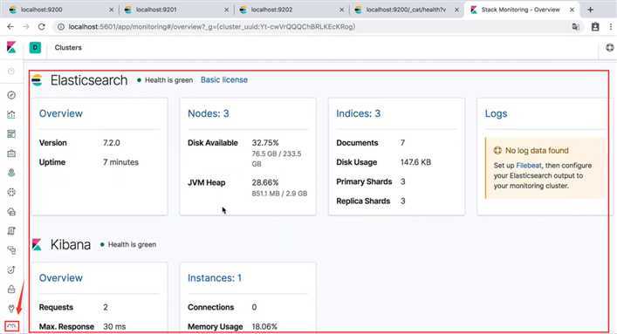Open the browser extension icon

[x=595, y=27]
